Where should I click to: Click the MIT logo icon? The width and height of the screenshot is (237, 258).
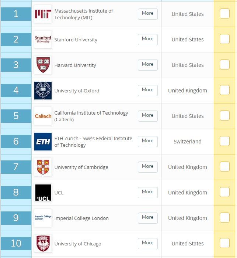pos(43,14)
